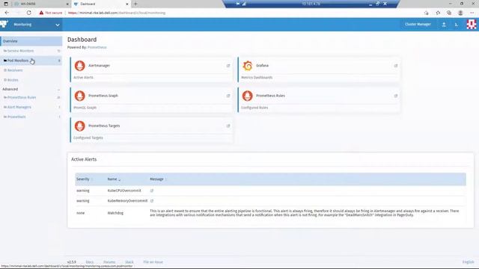
Task: Open the Prometheus Targets card title
Action: 104,126
